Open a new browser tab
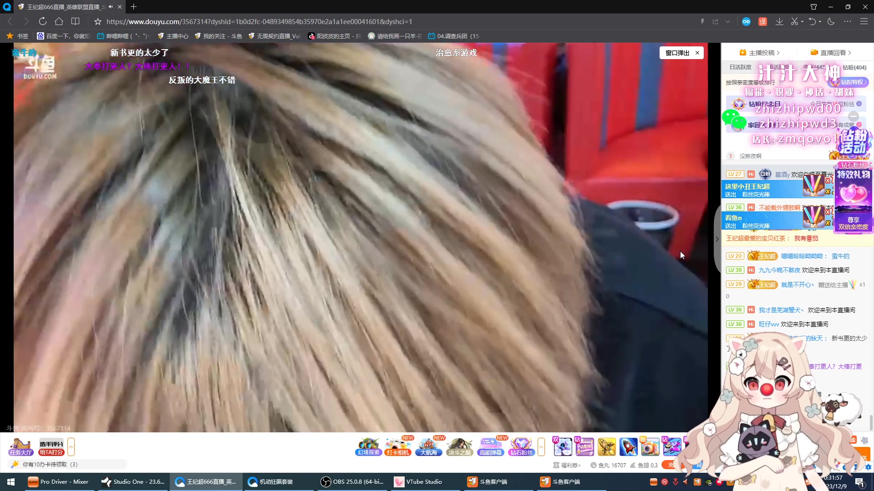Image resolution: width=874 pixels, height=491 pixels. (x=133, y=7)
